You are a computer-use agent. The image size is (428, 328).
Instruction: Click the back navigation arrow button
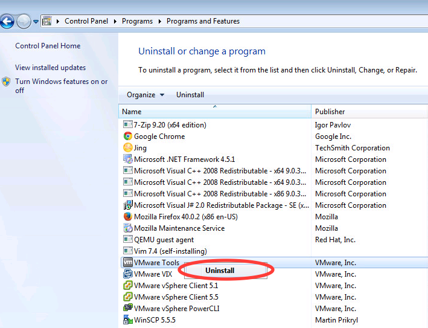7,22
